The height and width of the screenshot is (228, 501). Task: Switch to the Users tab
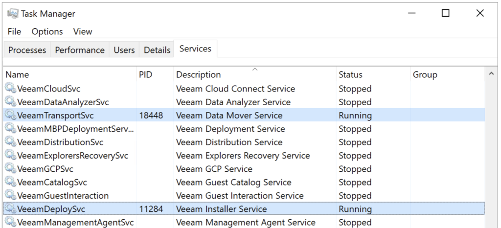coord(124,50)
